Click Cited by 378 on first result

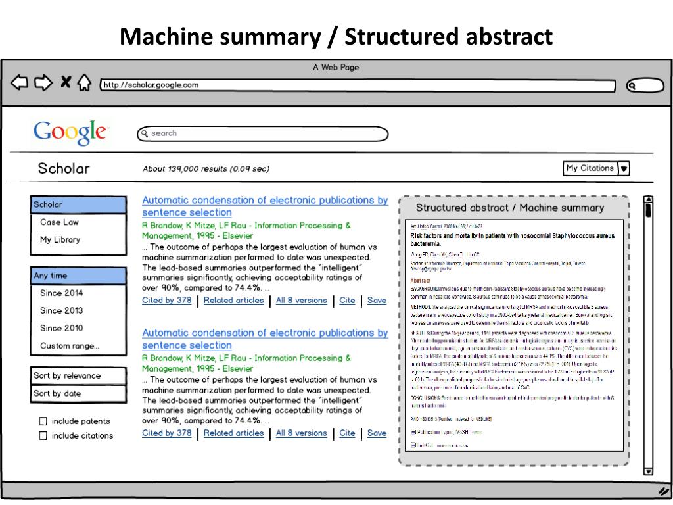tap(166, 300)
